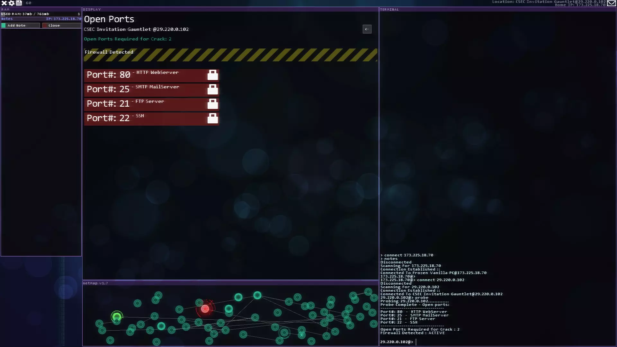
Task: Open the settings gear icon
Action: pos(12,3)
